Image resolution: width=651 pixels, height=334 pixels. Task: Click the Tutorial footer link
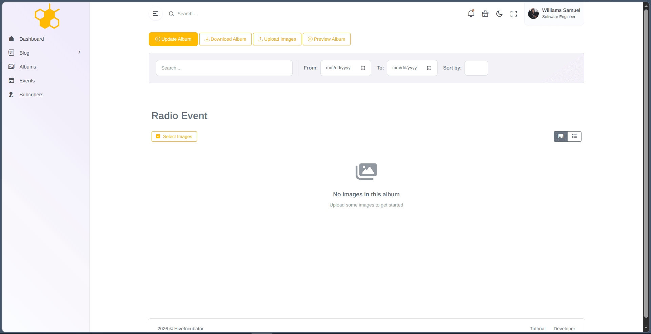click(537, 329)
